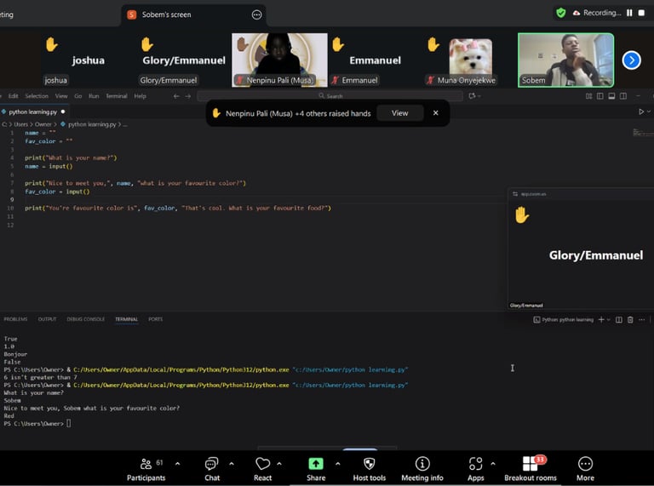Expand Participants options arrow

coord(178,464)
